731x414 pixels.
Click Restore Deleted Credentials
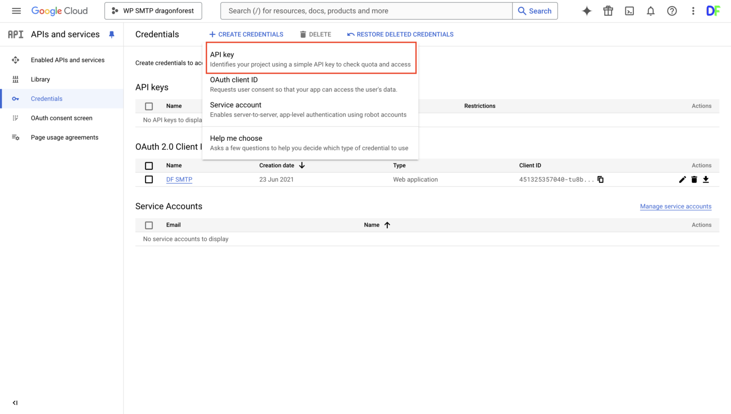click(400, 34)
